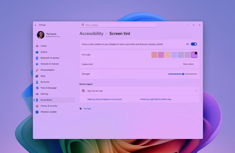
Task: Open Adjusting display brightness automatically link
Action: pyautogui.click(x=105, y=99)
